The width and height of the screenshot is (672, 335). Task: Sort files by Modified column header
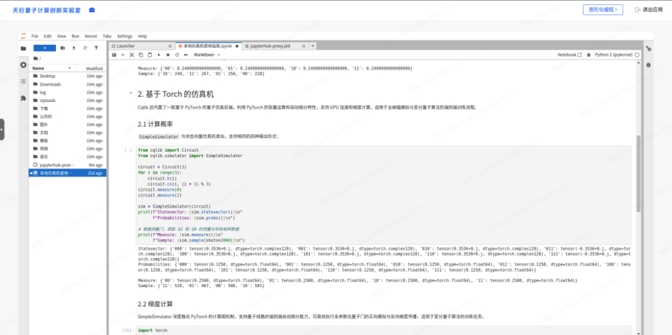tap(91, 69)
